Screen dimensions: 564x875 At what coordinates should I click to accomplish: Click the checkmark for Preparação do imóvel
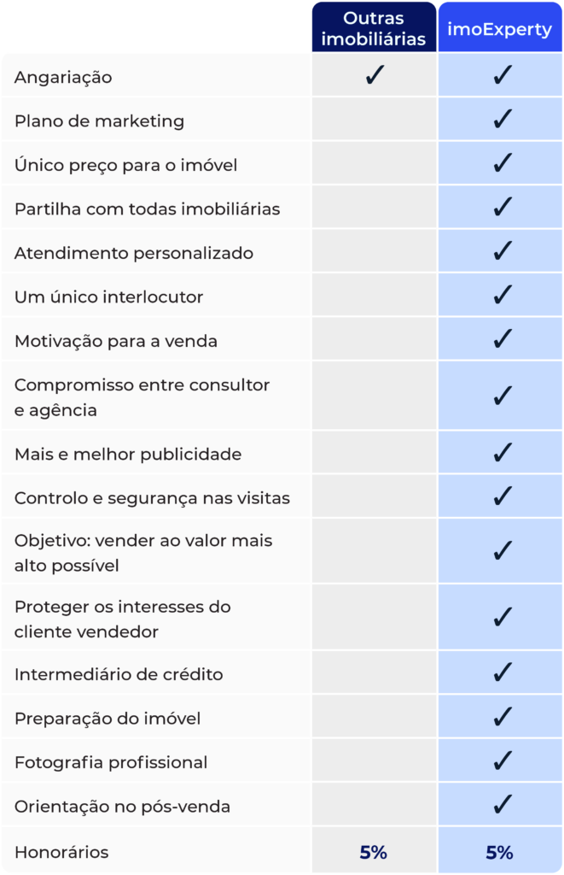[x=502, y=717]
